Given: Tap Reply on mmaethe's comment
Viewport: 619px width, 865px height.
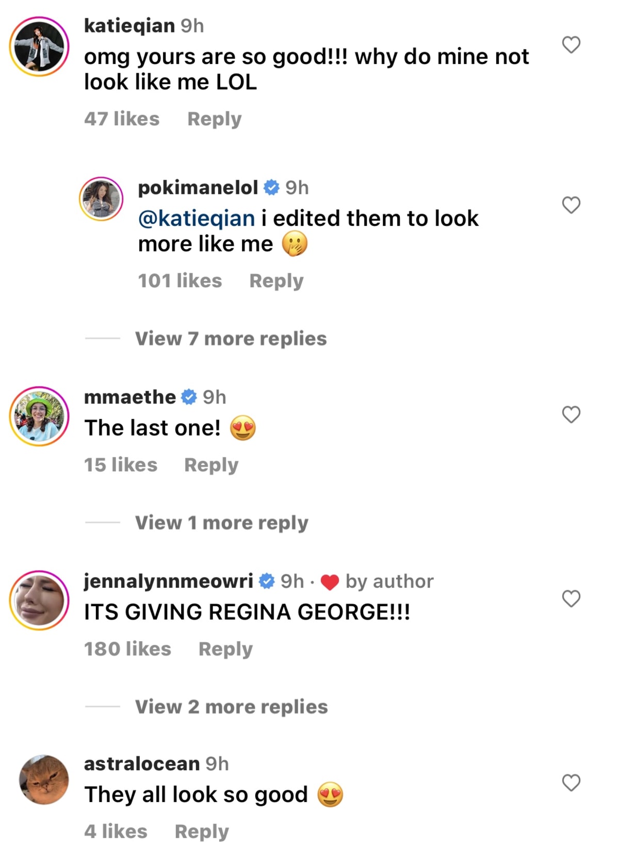Looking at the screenshot, I should (x=211, y=464).
